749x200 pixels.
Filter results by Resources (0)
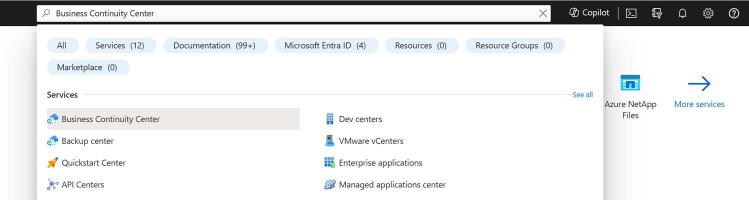tap(421, 45)
